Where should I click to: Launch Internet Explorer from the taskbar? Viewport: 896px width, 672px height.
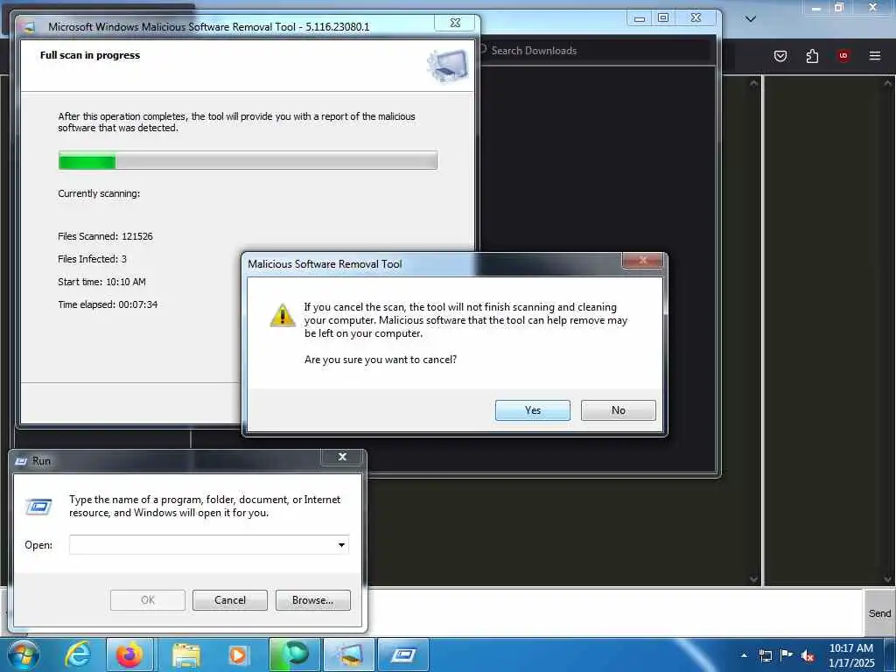tap(78, 654)
